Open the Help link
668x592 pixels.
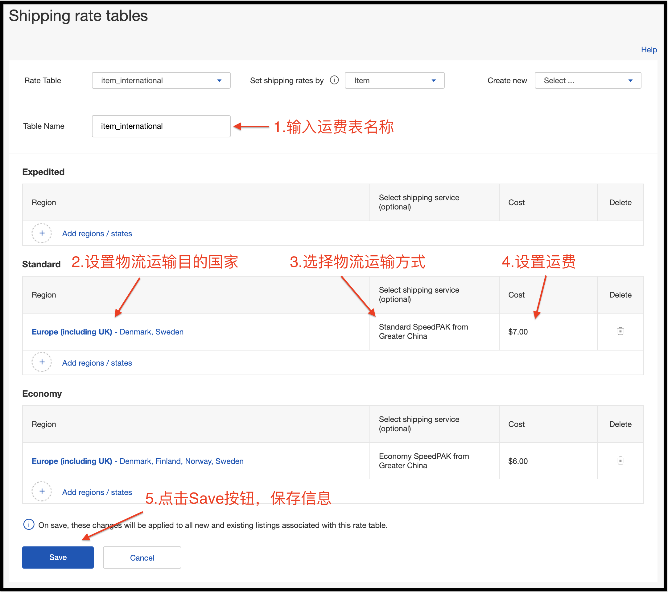(x=649, y=50)
